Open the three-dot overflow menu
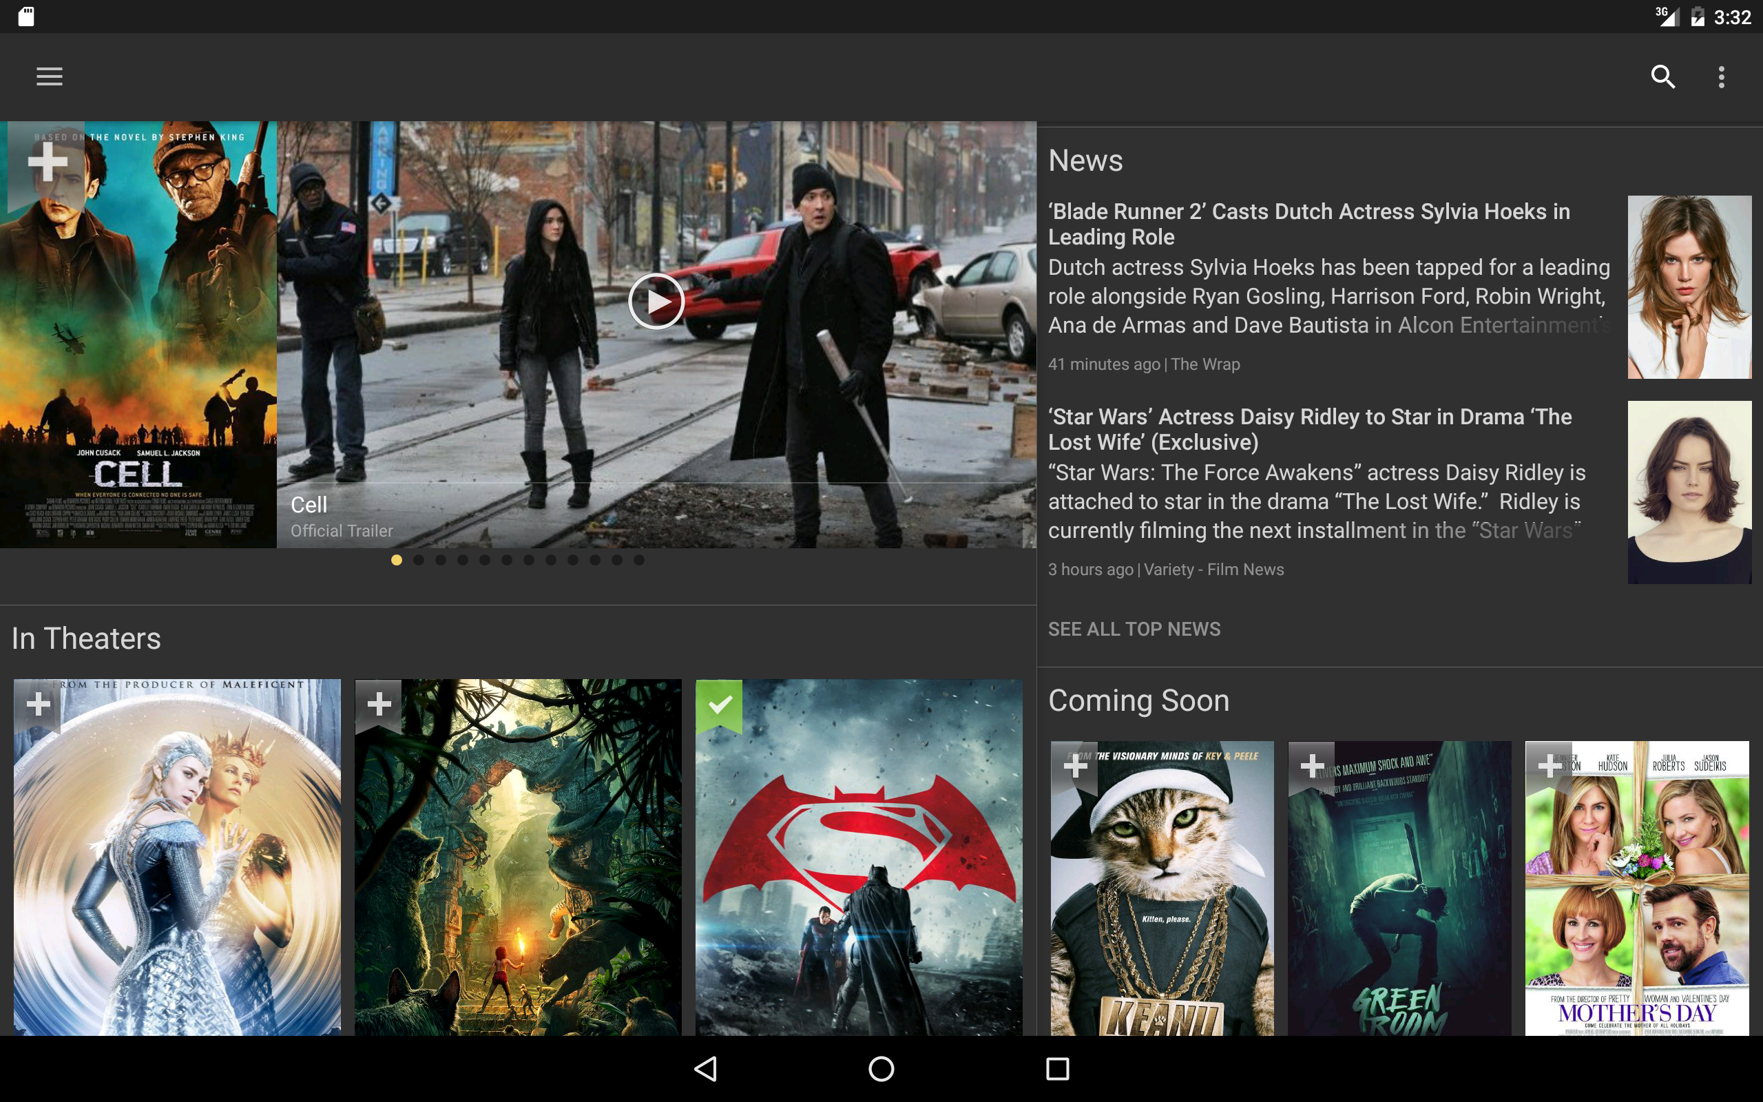This screenshot has height=1102, width=1763. point(1721,76)
